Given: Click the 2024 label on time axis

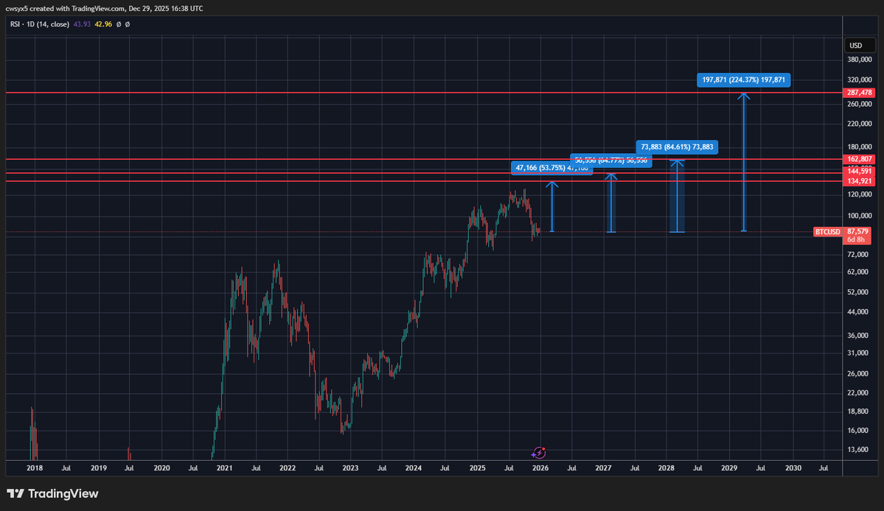Looking at the screenshot, I should point(414,468).
